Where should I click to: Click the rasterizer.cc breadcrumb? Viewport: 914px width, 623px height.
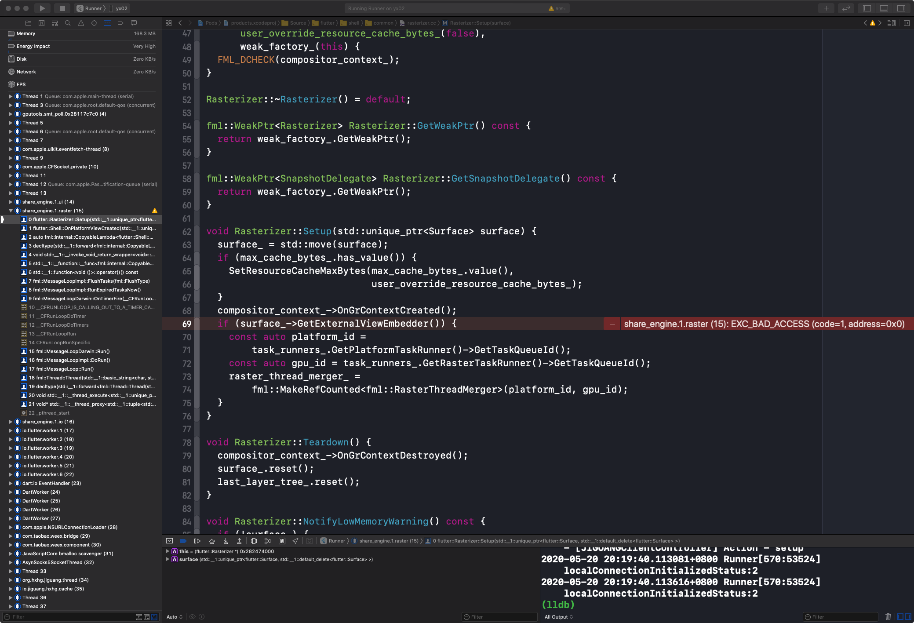point(418,23)
